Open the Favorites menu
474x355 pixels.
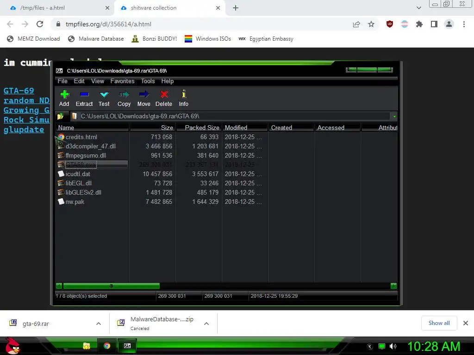click(x=122, y=81)
